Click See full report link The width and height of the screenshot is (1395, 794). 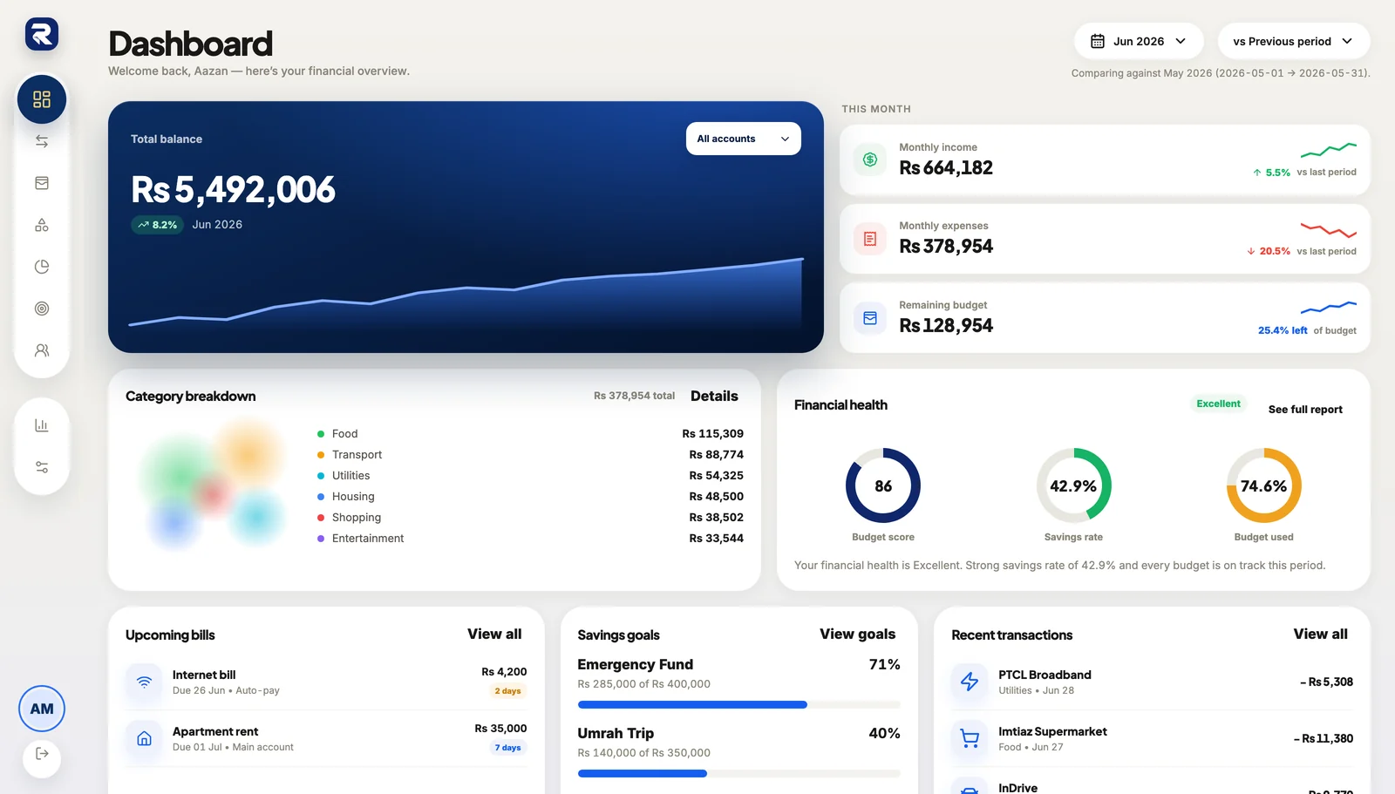point(1305,409)
